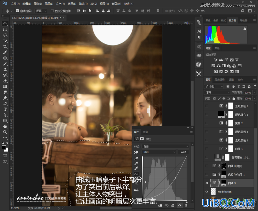Switch to the 历史记录 tab
Viewport: 258px width, 211px height.
coord(219,80)
